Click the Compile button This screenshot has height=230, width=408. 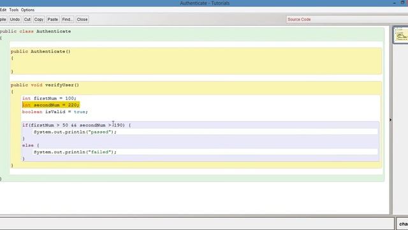pyautogui.click(x=3, y=19)
